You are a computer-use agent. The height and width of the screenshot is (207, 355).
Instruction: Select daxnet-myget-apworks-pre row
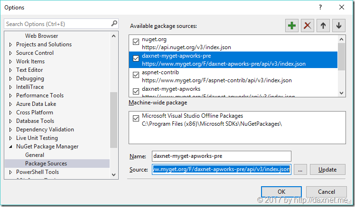[233, 60]
